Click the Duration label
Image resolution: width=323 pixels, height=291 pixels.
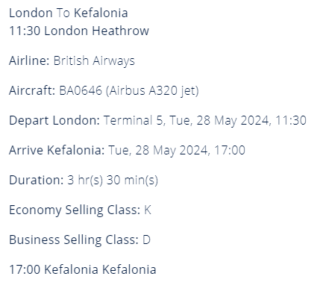[37, 180]
